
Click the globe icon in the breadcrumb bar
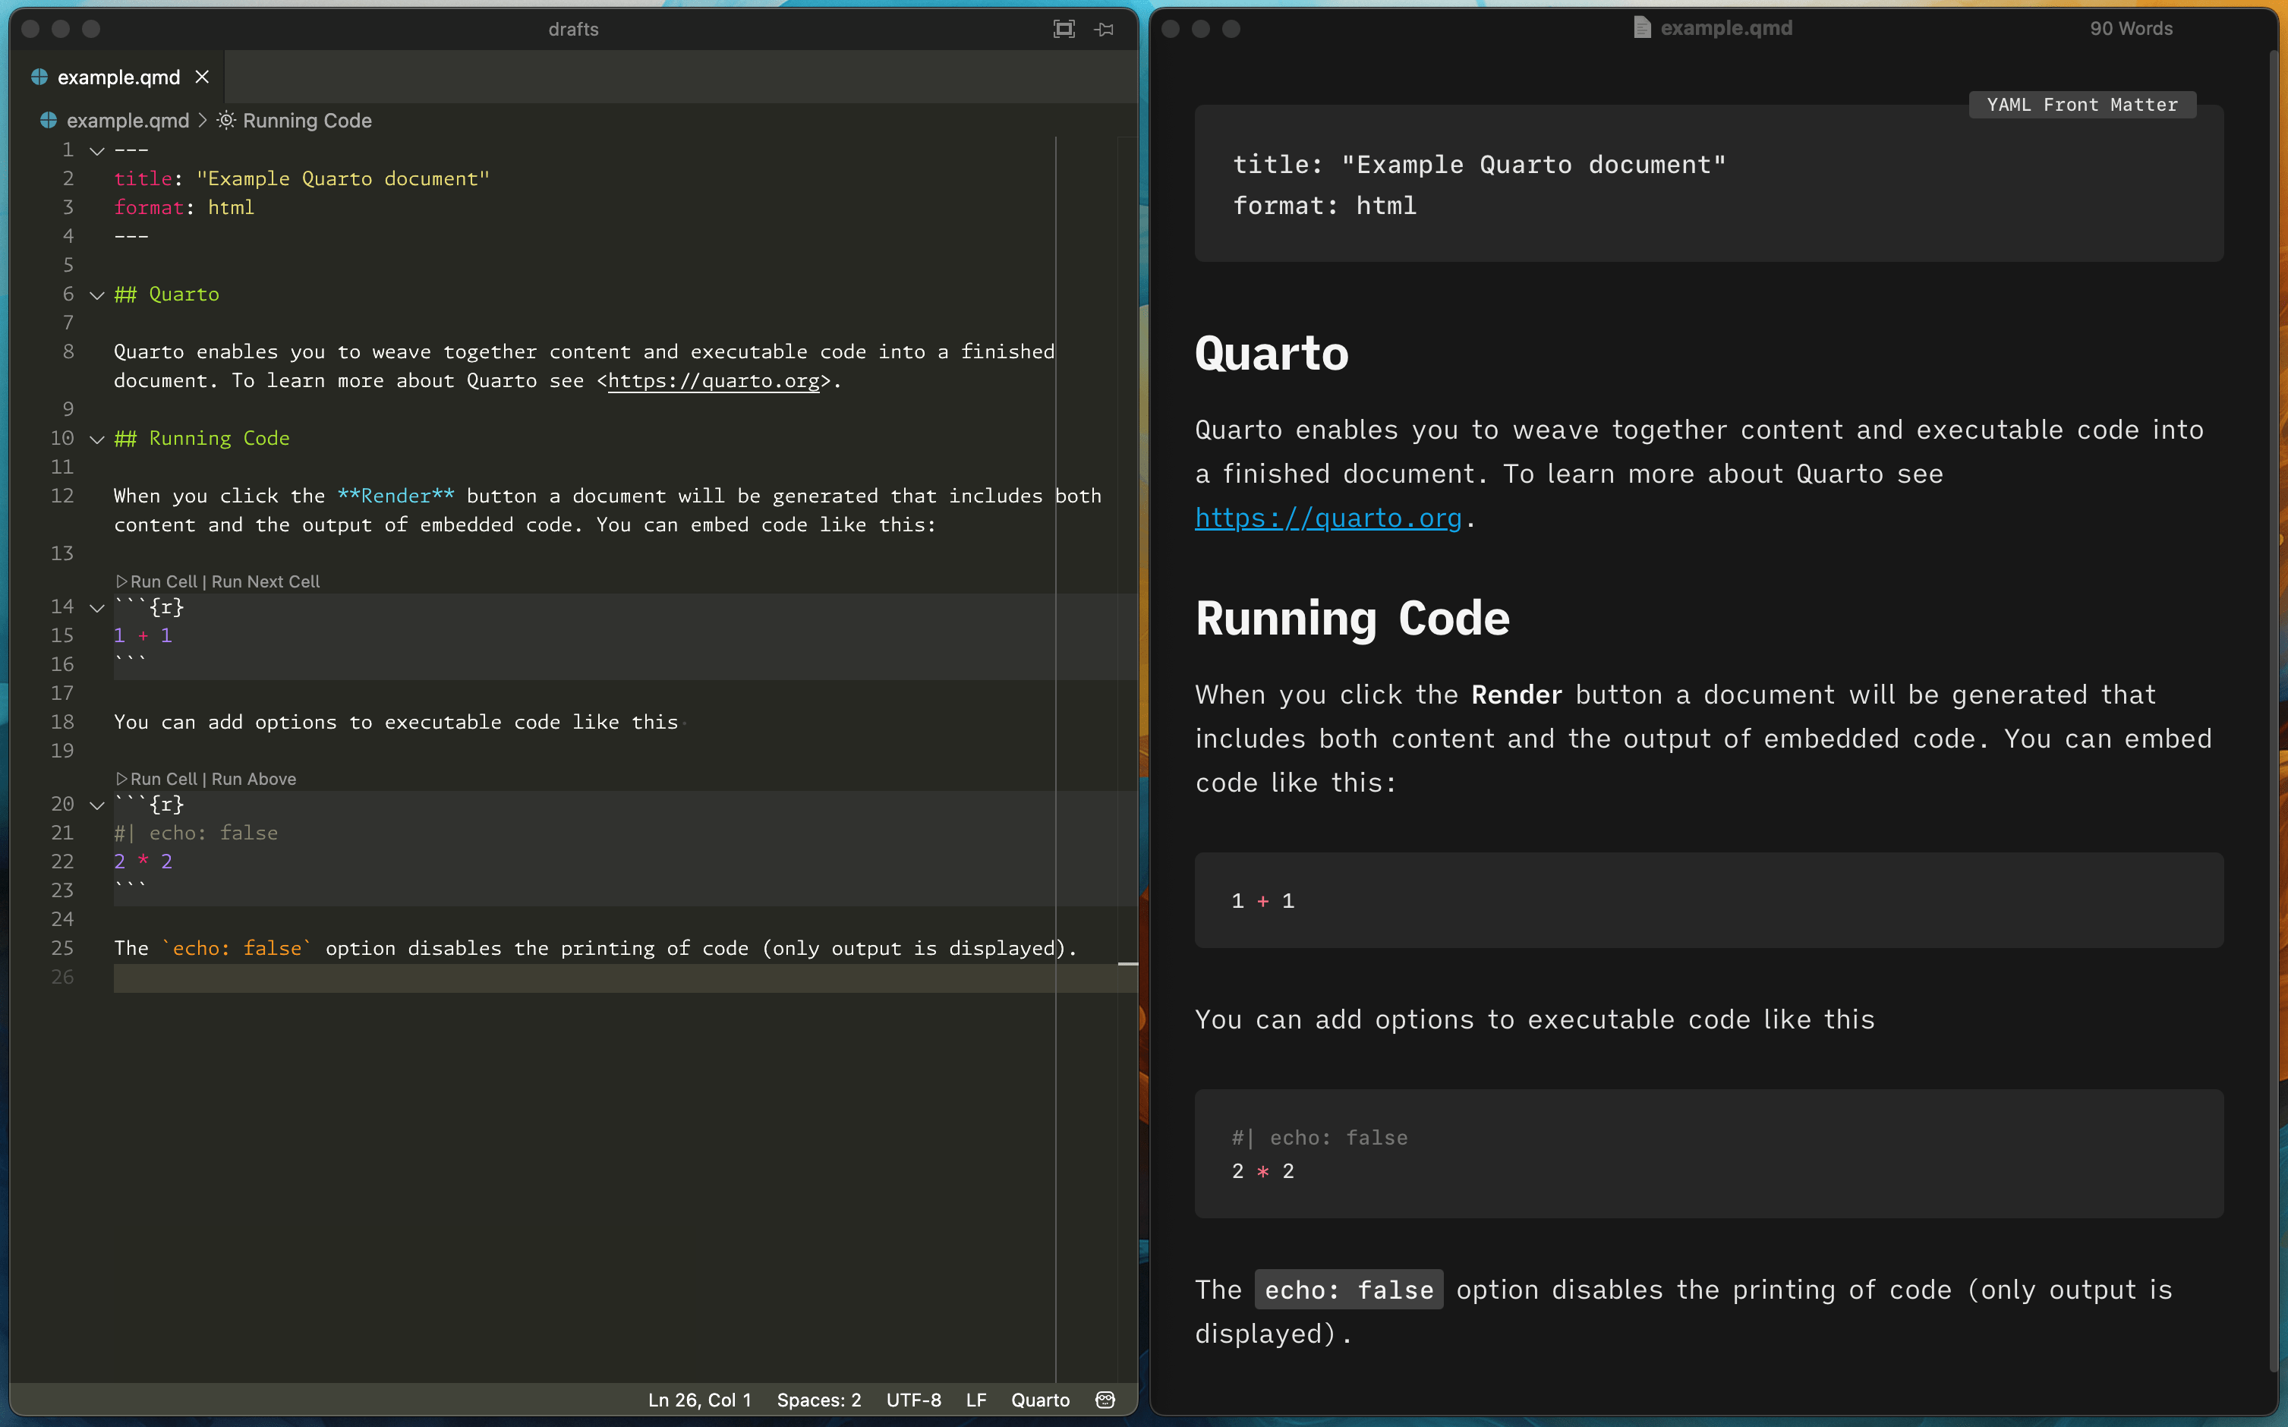pos(48,120)
